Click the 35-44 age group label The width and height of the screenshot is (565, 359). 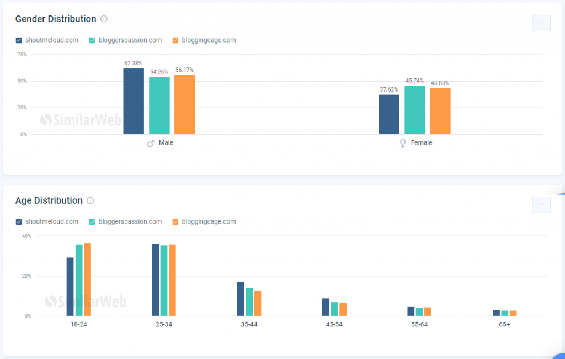[x=249, y=324]
